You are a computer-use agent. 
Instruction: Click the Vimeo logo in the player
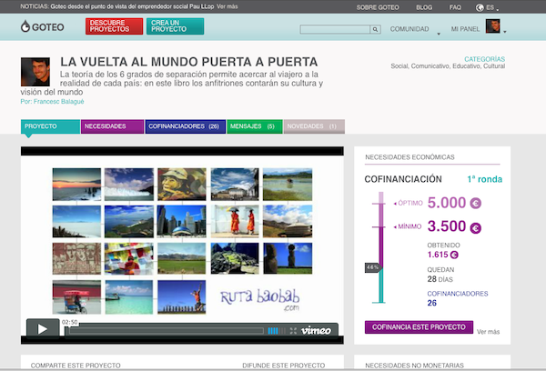pyautogui.click(x=316, y=330)
